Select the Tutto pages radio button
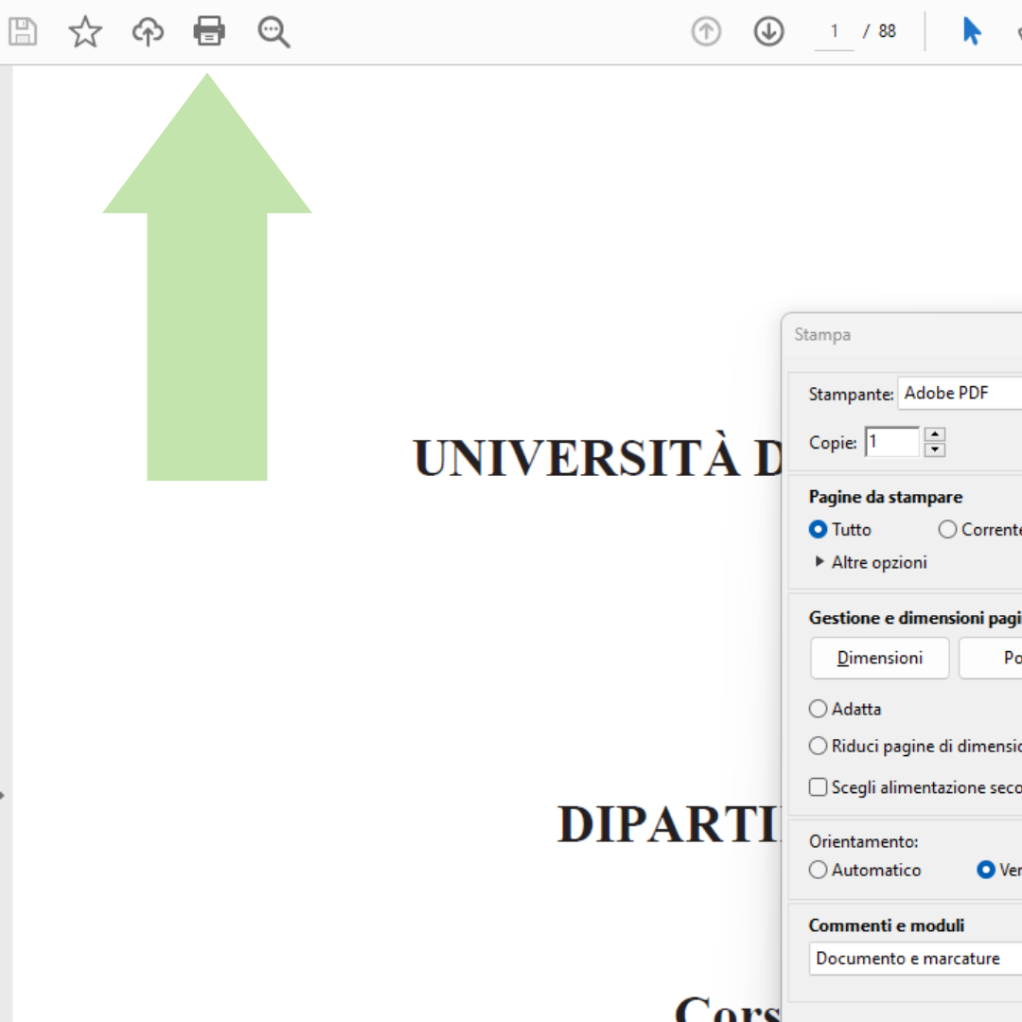This screenshot has width=1022, height=1022. pos(818,529)
